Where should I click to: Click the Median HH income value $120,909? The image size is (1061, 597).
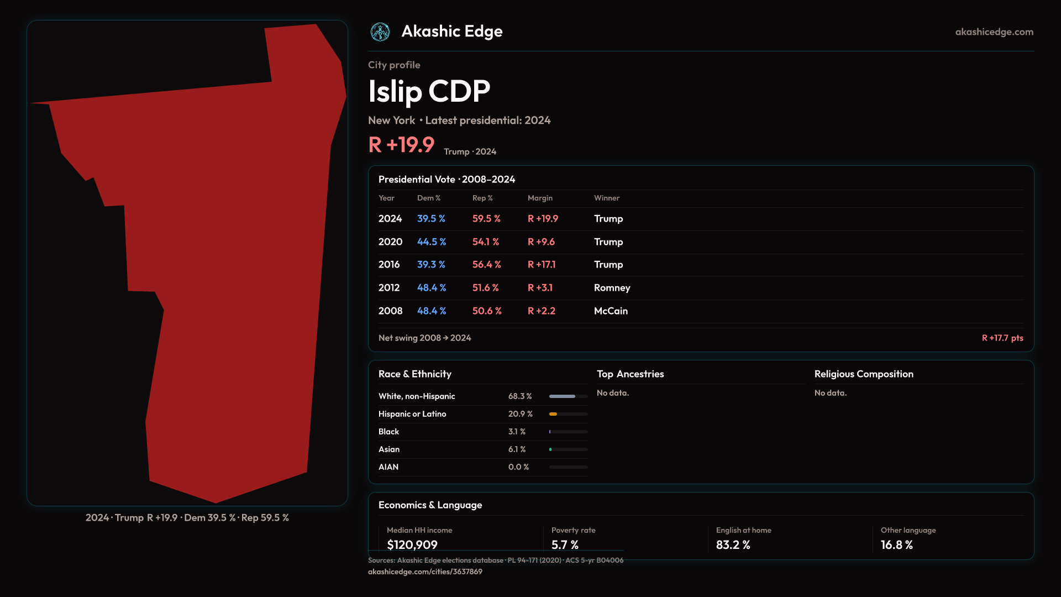pos(412,544)
